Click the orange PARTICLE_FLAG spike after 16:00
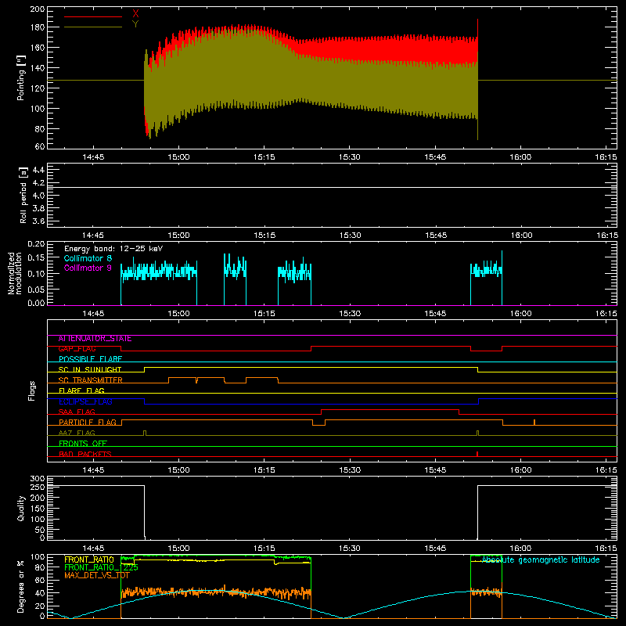This screenshot has width=626, height=626. point(534,422)
